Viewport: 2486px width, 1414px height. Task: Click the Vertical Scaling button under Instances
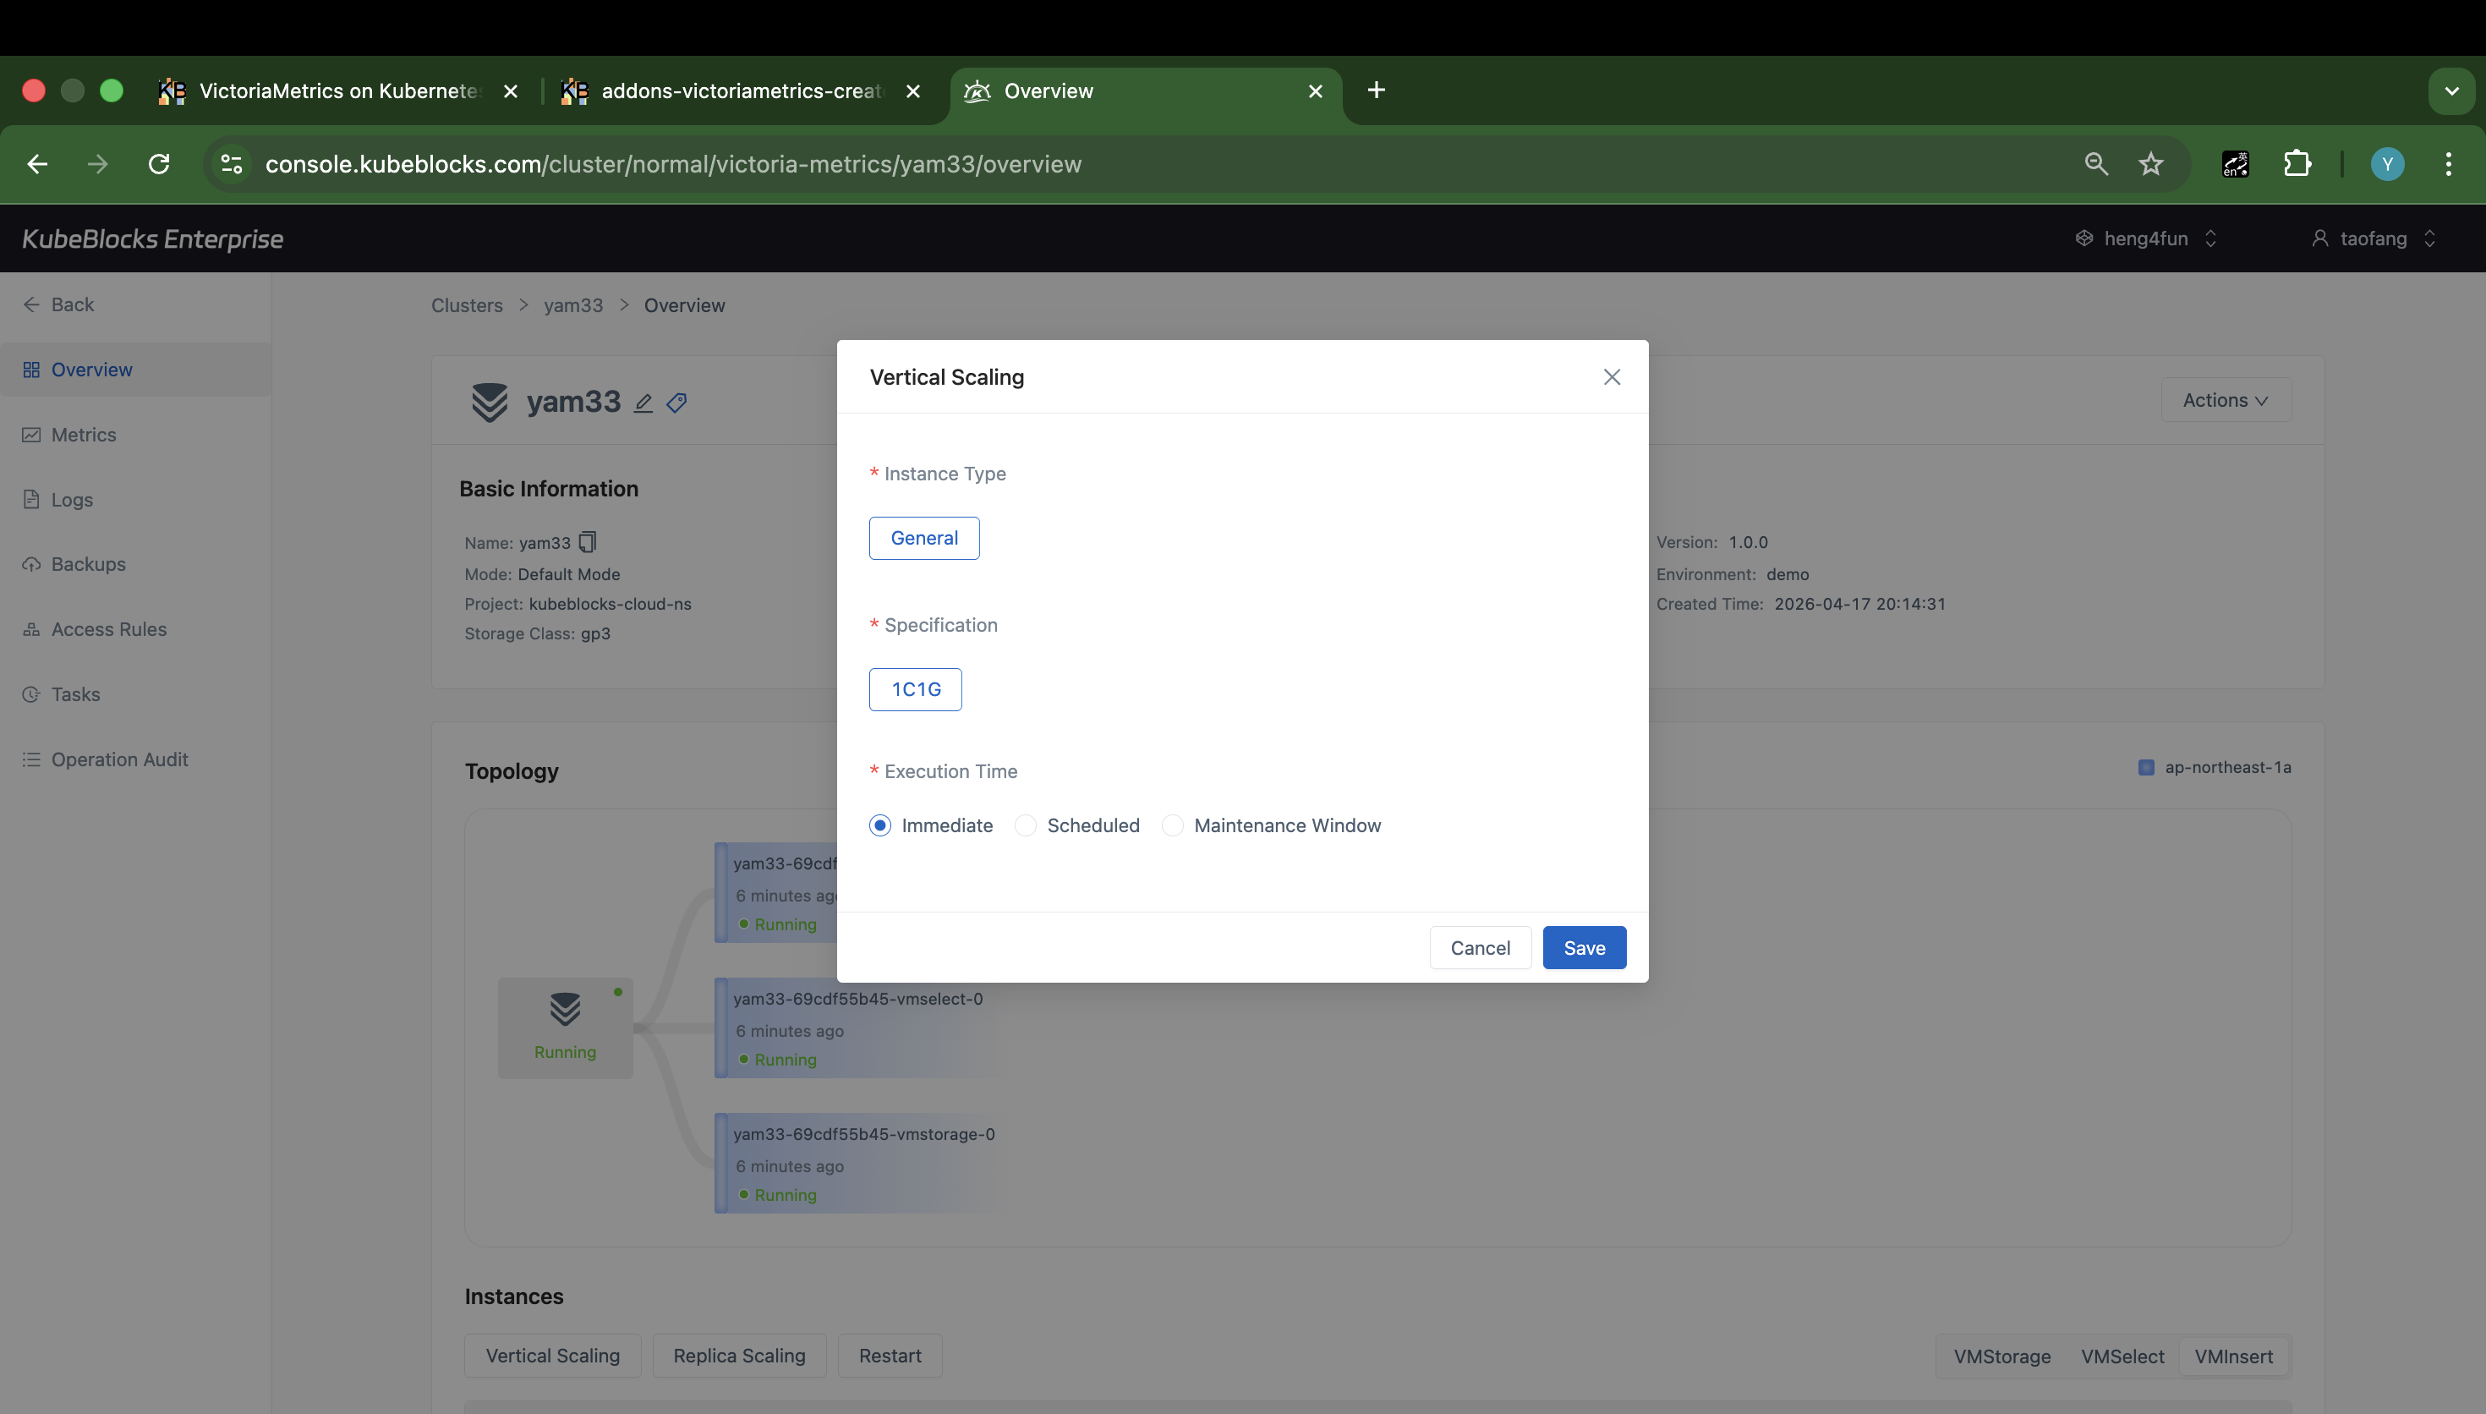552,1356
